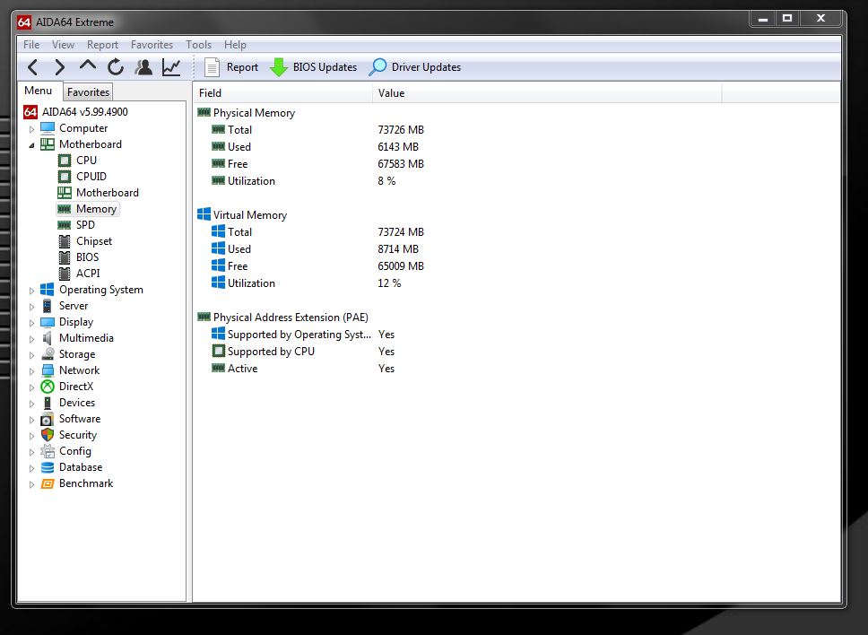
Task: Expand the Computer tree node
Action: pyautogui.click(x=31, y=129)
